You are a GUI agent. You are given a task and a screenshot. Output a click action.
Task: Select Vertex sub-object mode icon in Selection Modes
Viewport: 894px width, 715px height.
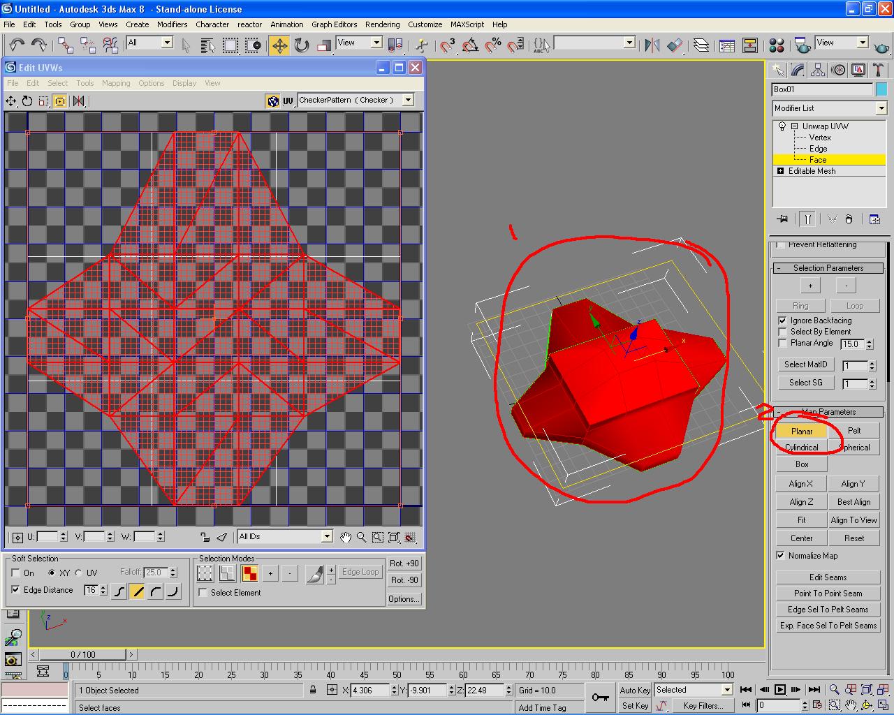[x=205, y=573]
